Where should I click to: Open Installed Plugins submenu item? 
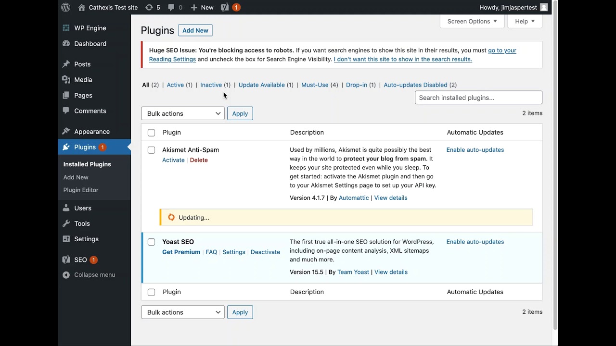click(x=87, y=164)
